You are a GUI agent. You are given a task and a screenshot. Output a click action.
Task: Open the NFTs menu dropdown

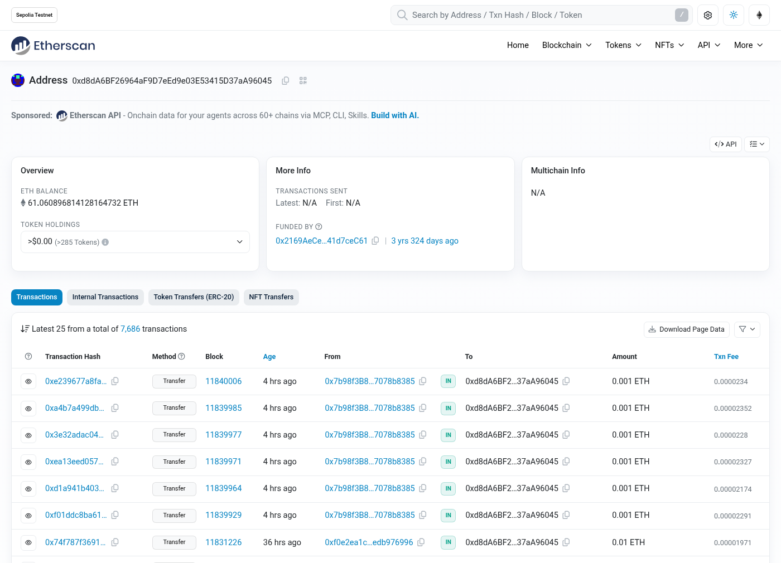[x=669, y=45]
